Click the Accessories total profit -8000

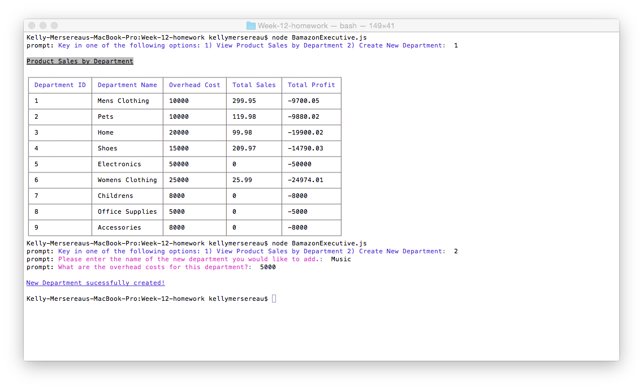tap(297, 227)
